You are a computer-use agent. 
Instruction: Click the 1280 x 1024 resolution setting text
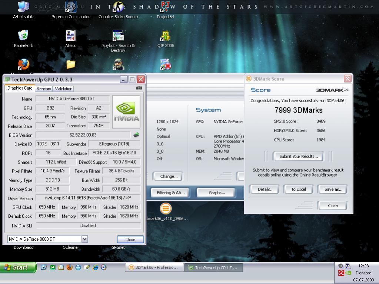pos(167,121)
